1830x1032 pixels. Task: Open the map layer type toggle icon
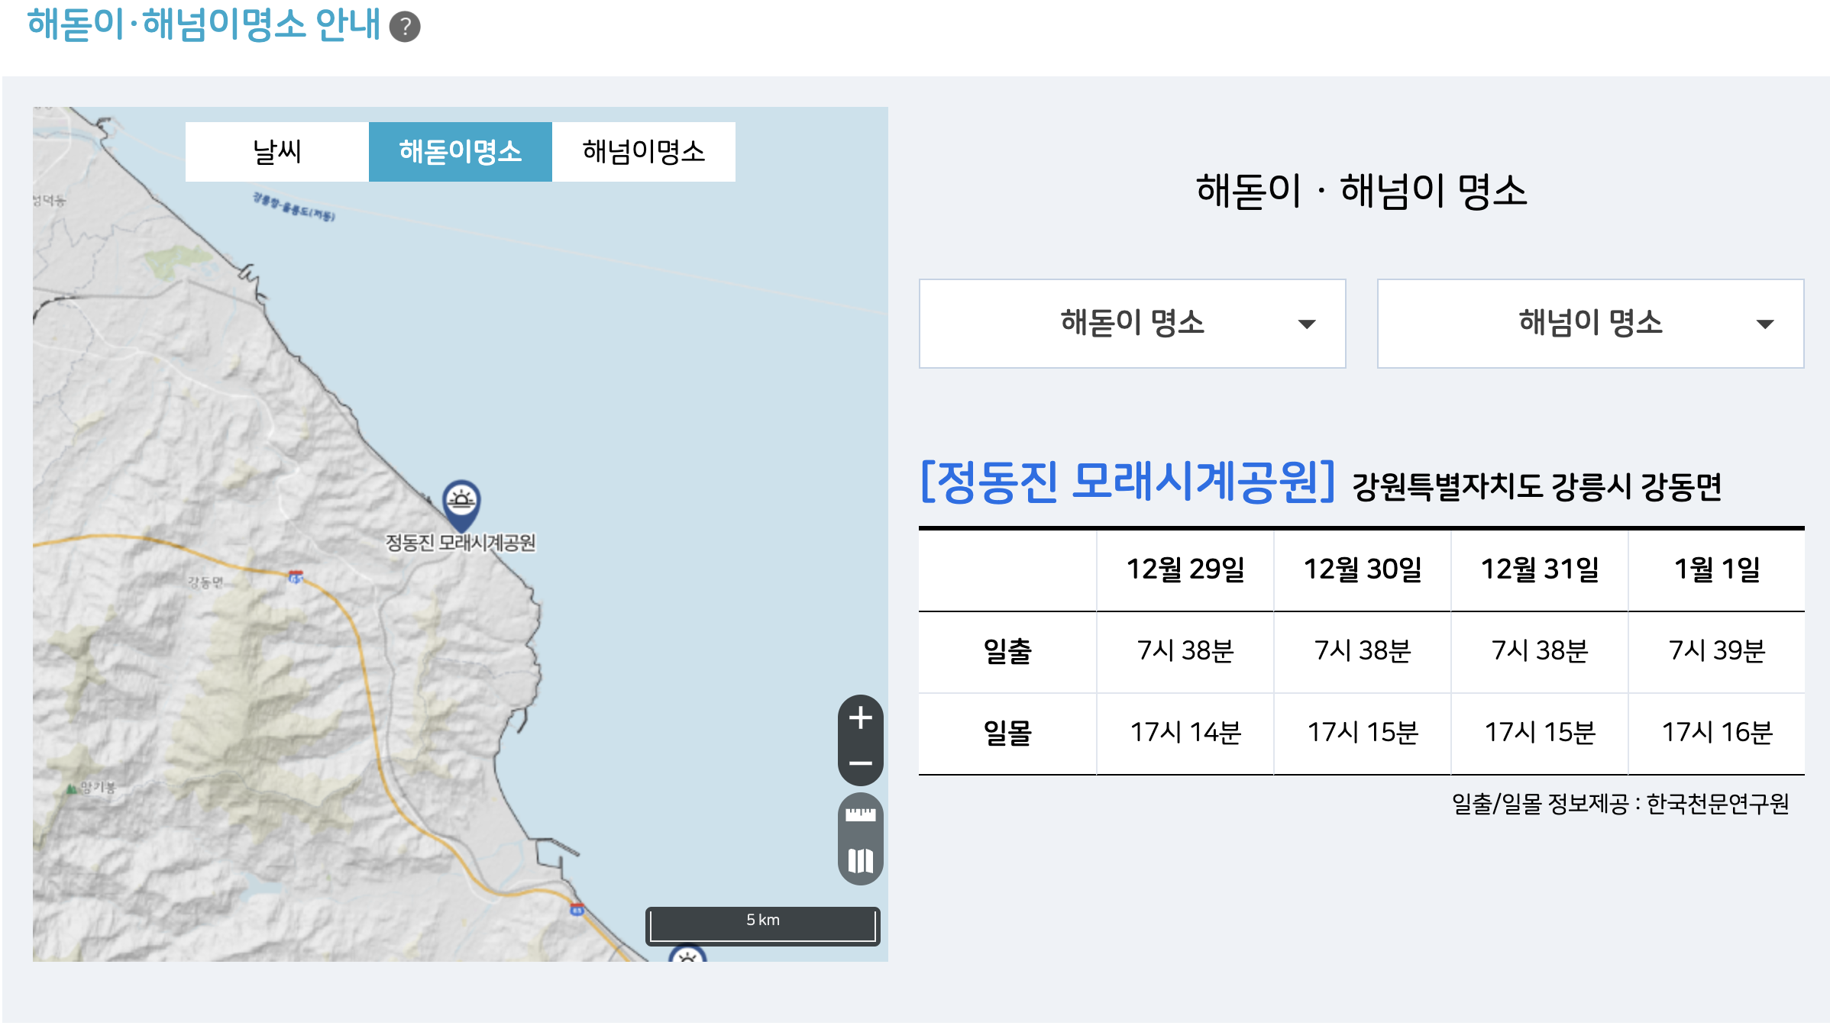pyautogui.click(x=860, y=861)
